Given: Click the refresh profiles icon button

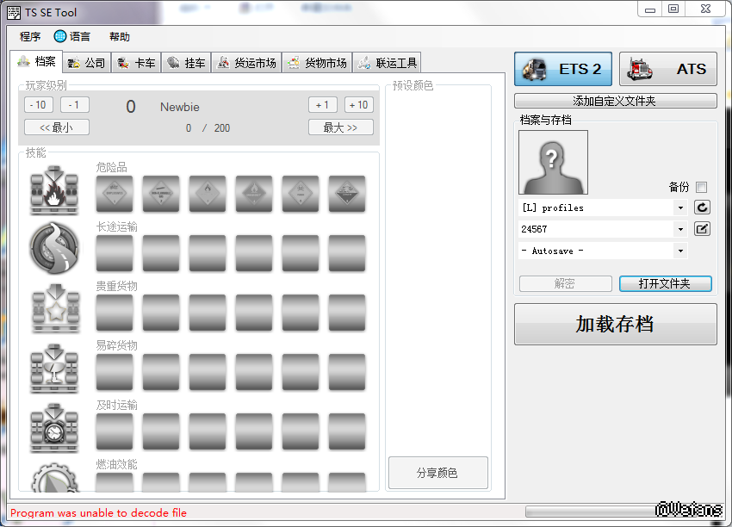Looking at the screenshot, I should coord(702,208).
